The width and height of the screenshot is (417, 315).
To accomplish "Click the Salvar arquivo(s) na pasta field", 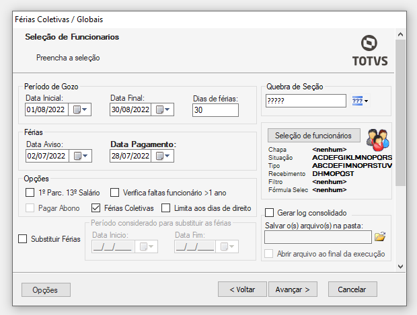I will tap(318, 237).
